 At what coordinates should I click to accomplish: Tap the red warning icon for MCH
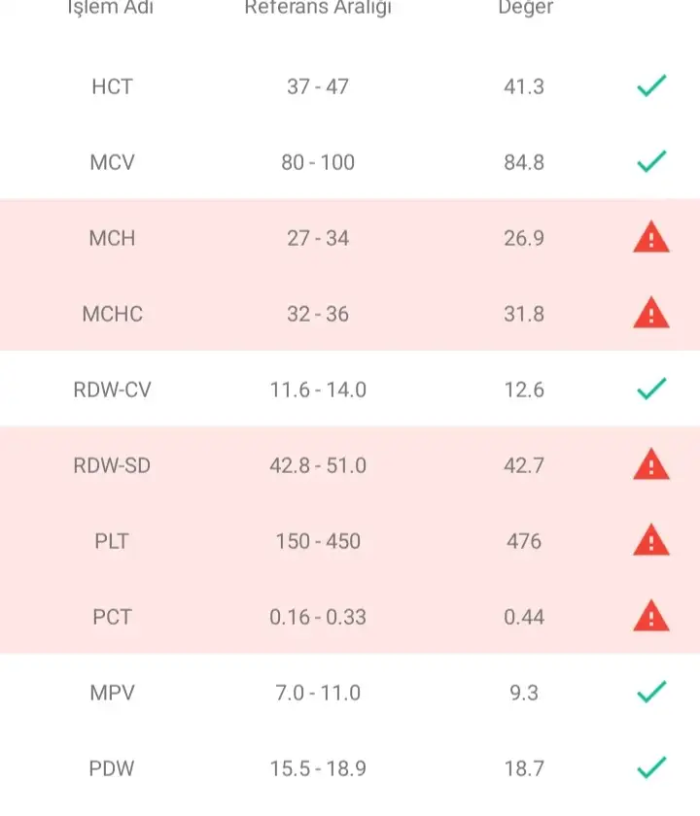pos(651,237)
